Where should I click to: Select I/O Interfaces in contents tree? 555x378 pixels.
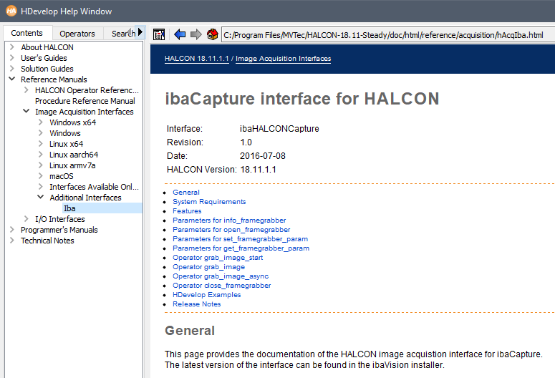pos(60,219)
